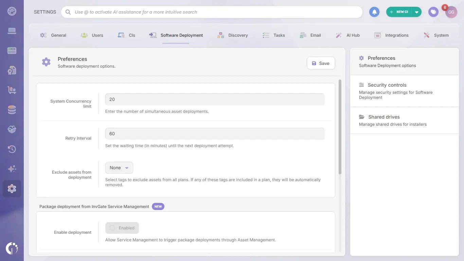464x261 pixels.
Task: Focus the System Concurrency limit field
Action: tap(215, 100)
